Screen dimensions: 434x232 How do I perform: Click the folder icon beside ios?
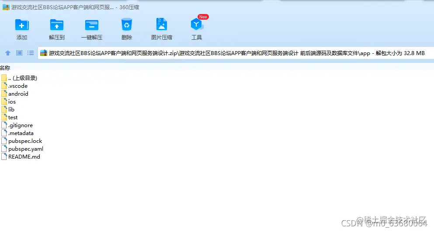(x=4, y=102)
